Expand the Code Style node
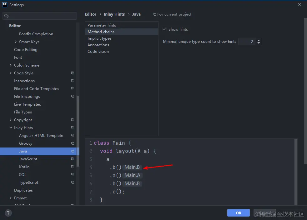Image resolution: width=307 pixels, height=220 pixels. pos(11,73)
